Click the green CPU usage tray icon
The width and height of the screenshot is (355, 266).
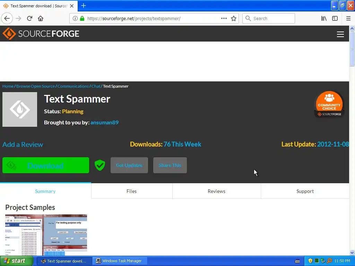pyautogui.click(x=317, y=261)
